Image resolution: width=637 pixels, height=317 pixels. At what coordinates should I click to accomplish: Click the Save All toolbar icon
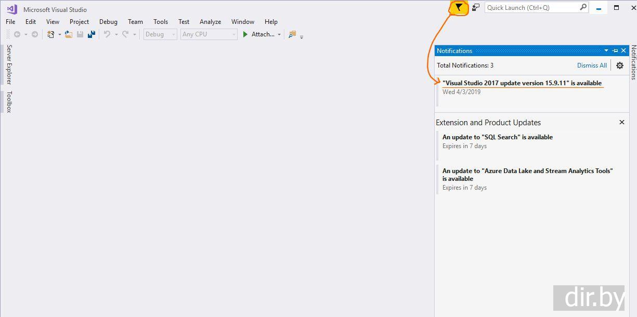pyautogui.click(x=92, y=34)
